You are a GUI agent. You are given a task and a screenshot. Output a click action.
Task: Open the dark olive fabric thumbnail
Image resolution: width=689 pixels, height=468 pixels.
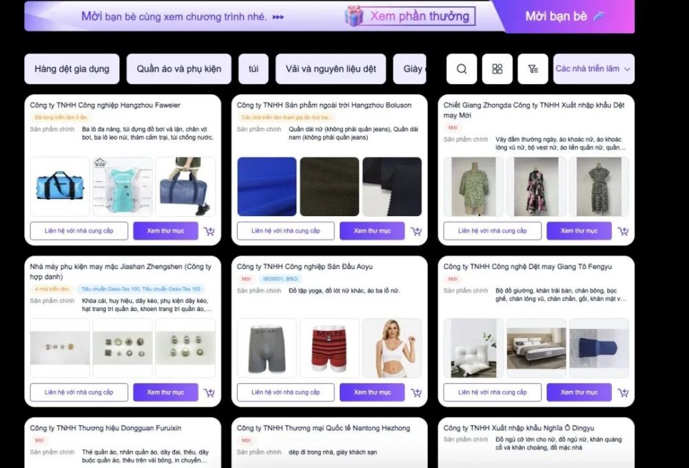coord(329,187)
